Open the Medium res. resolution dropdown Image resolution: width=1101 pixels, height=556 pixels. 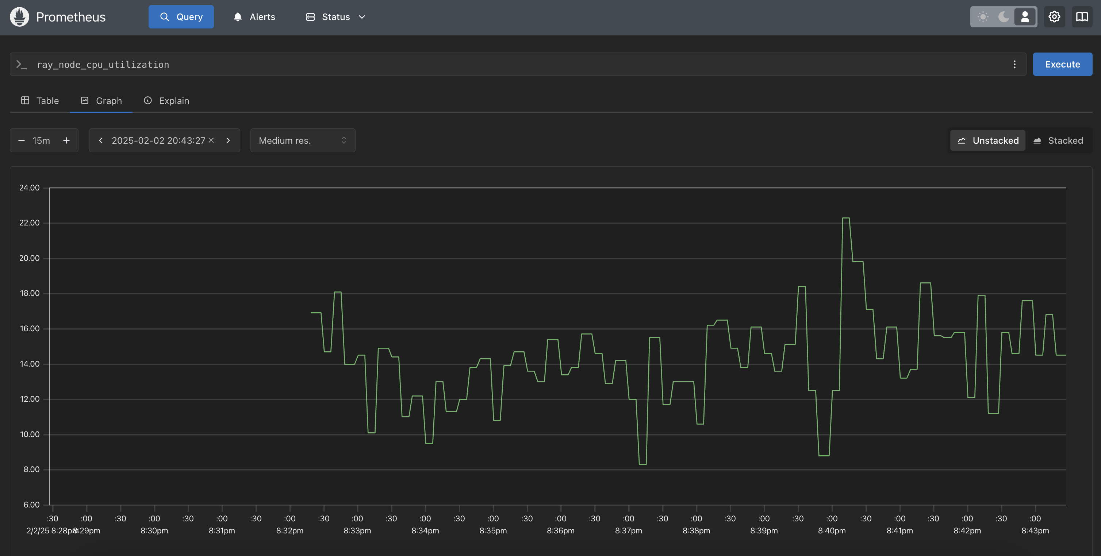303,140
